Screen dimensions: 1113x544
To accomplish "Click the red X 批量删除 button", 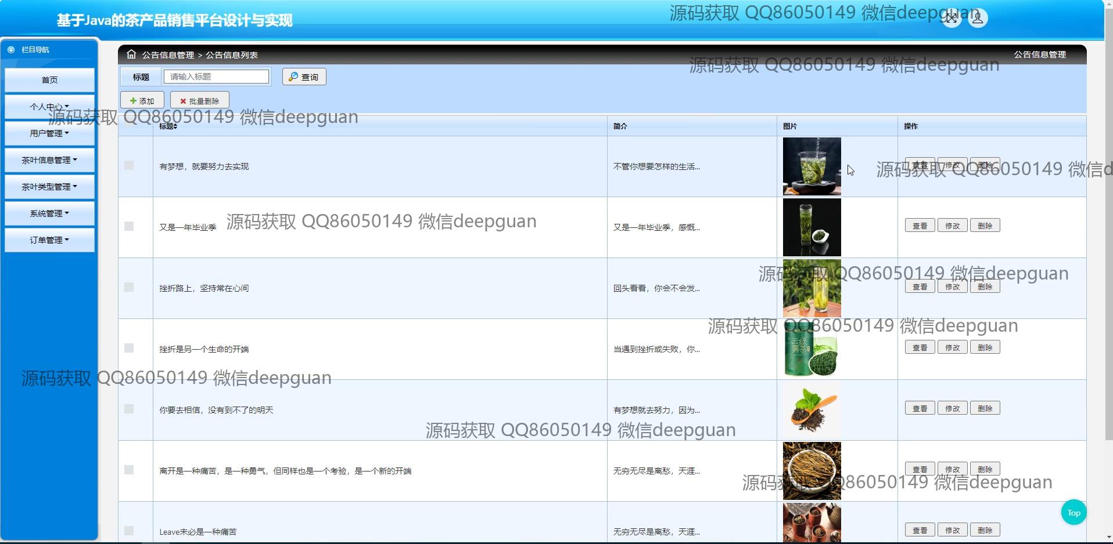I will tap(199, 101).
